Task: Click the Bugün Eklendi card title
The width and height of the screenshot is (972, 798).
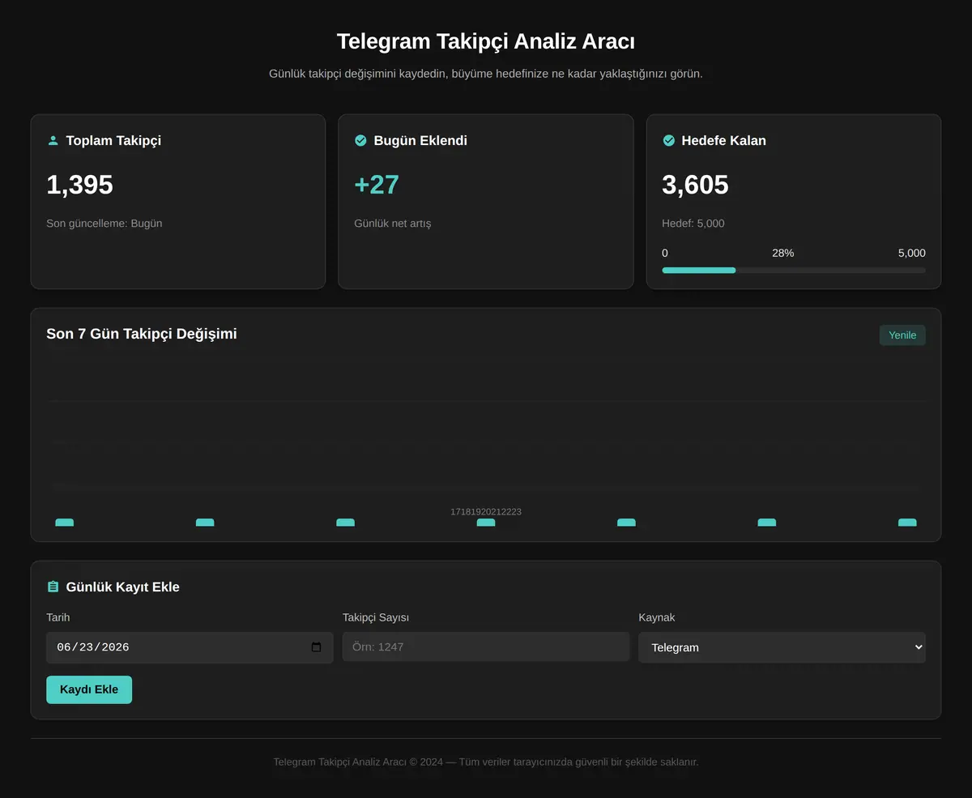Action: point(420,140)
